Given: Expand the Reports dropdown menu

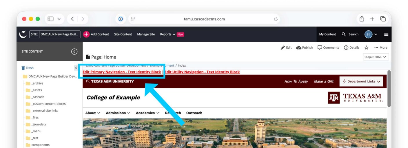Looking at the screenshot, I should [x=168, y=34].
